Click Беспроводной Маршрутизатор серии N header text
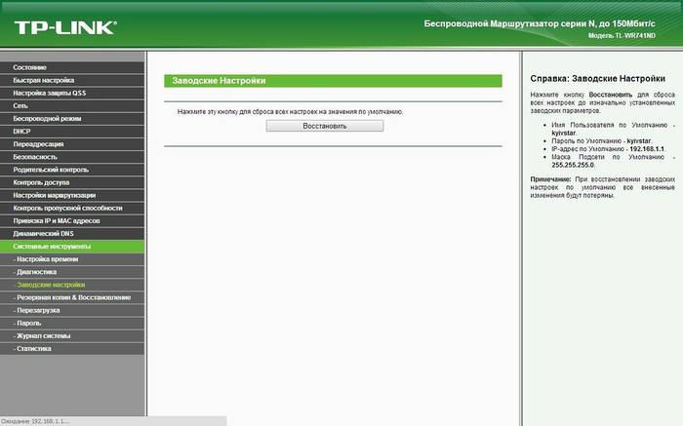This screenshot has height=426, width=683. point(540,23)
